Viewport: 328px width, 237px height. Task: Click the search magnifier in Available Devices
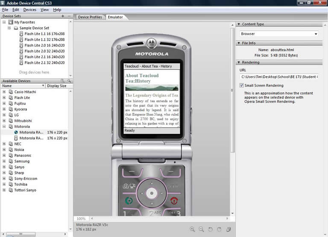point(69,81)
